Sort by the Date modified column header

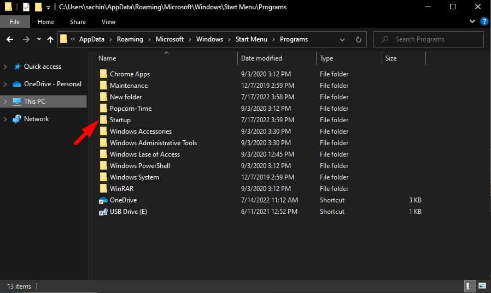point(261,58)
